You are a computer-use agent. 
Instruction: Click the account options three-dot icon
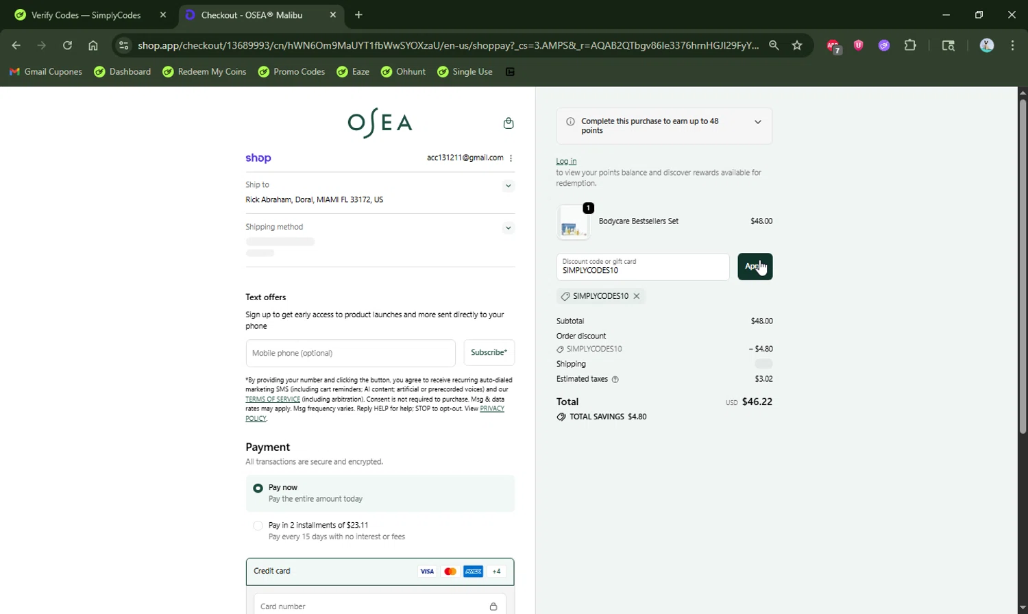511,158
